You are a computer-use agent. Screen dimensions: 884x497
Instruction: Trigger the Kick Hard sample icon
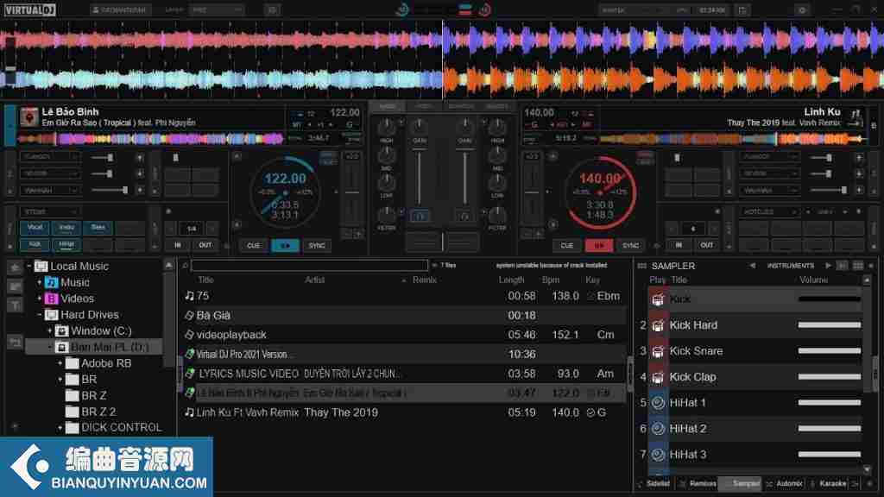pos(657,325)
